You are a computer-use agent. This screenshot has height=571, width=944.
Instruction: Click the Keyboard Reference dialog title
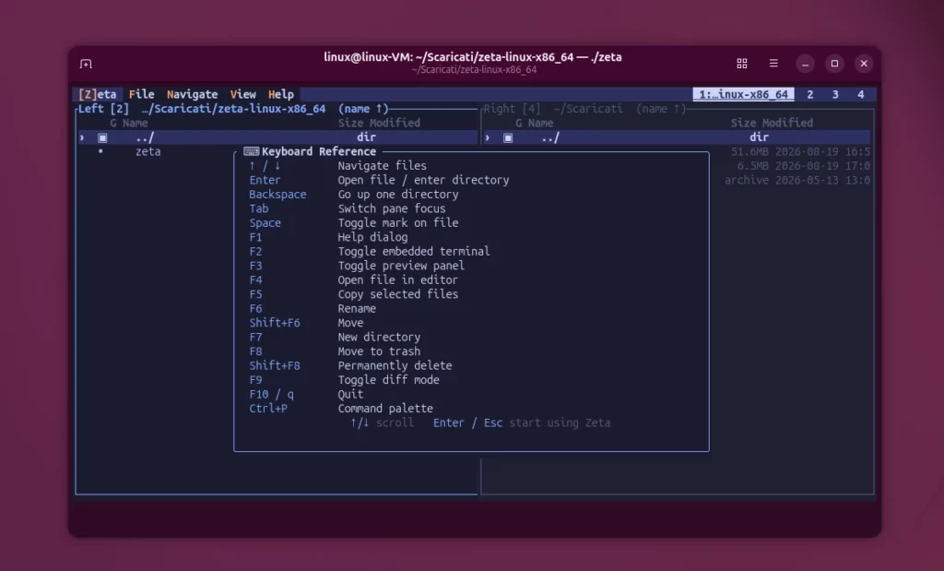coord(318,152)
